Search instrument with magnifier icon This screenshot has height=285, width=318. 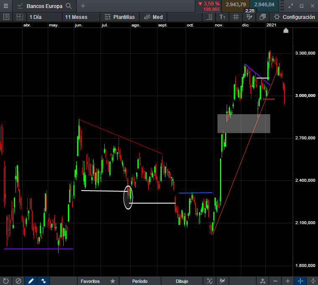coord(69,6)
